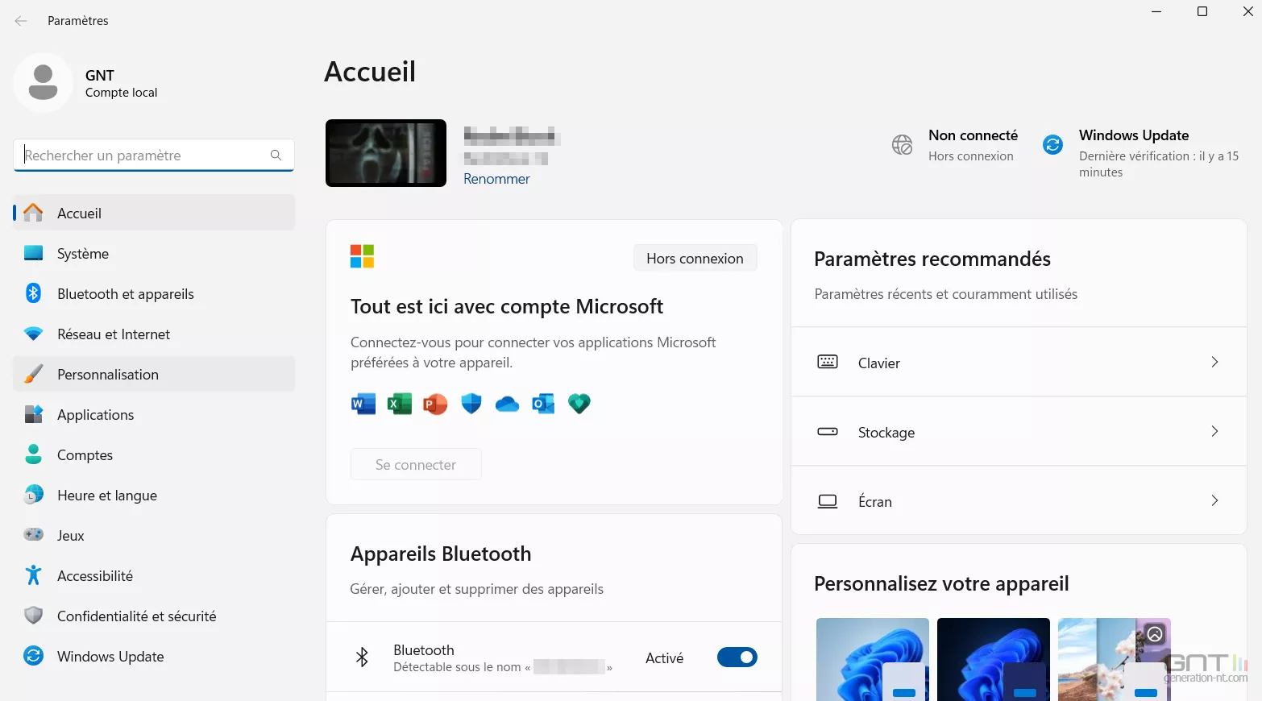Click the Renommer link
The height and width of the screenshot is (701, 1262).
tap(496, 179)
